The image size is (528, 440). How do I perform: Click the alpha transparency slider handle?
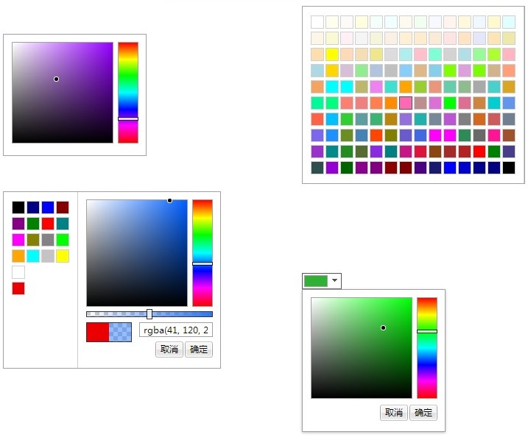tap(149, 314)
